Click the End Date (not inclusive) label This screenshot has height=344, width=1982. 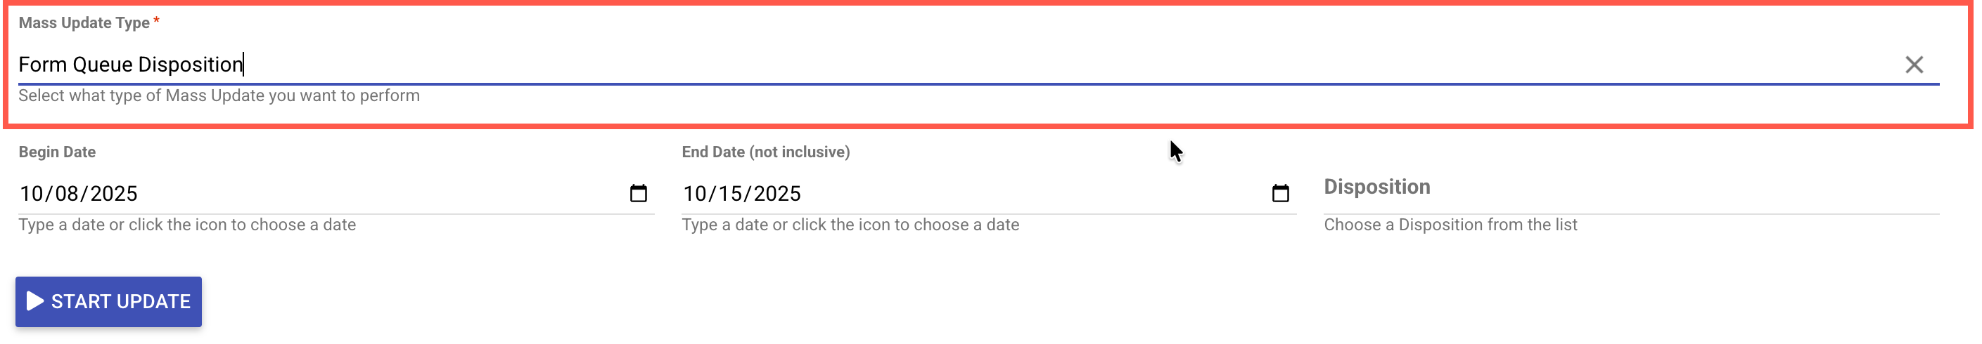pyautogui.click(x=765, y=152)
